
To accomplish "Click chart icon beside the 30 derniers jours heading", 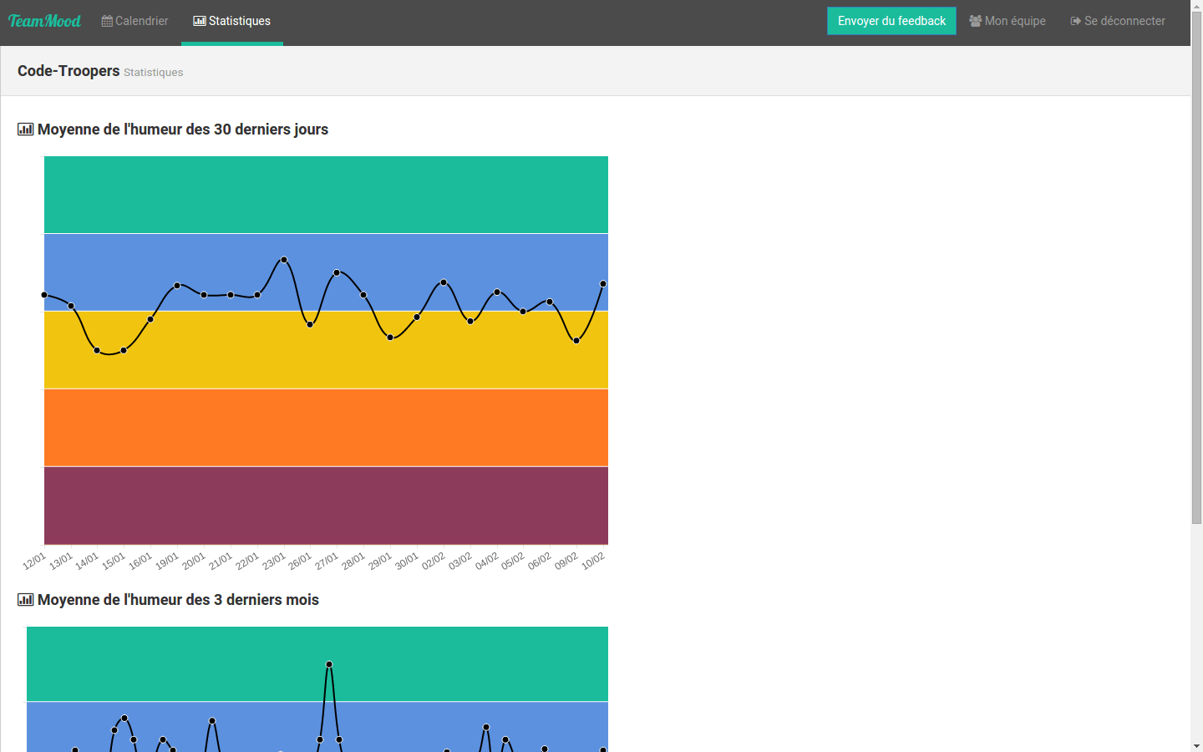I will (25, 130).
